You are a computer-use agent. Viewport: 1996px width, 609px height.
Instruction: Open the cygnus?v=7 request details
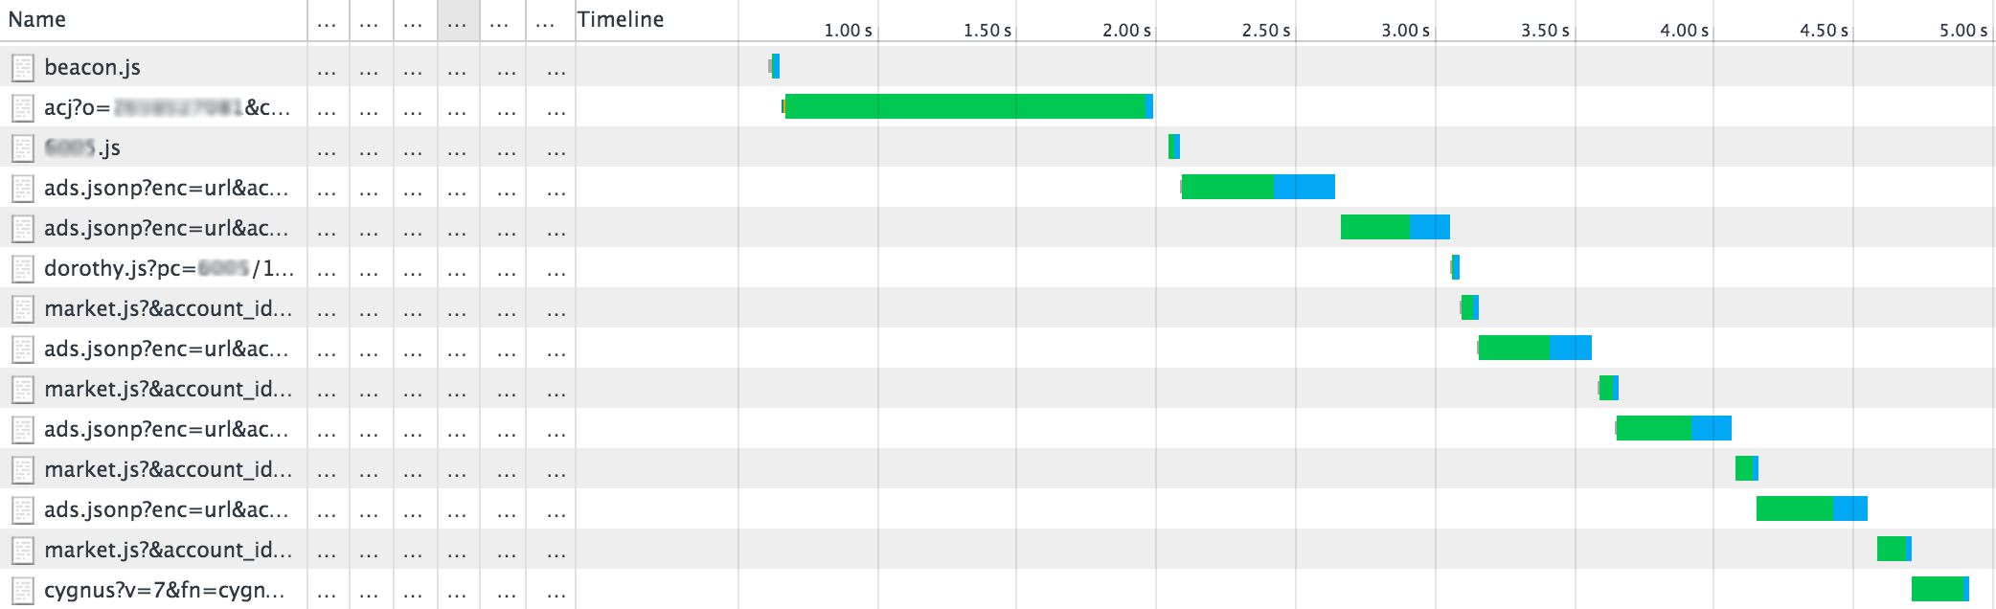coord(165,590)
